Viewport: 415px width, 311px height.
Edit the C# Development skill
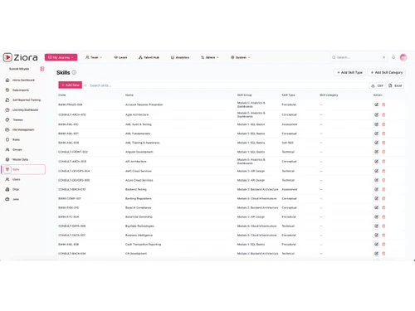click(x=376, y=253)
